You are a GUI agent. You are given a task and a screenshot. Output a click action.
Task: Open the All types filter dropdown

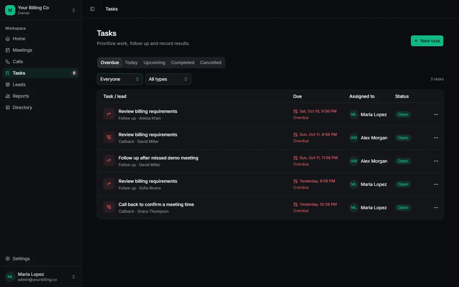tap(168, 79)
